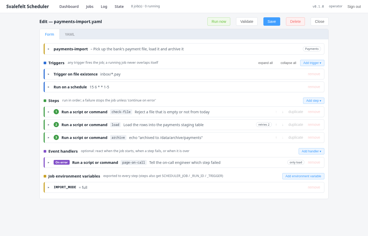This screenshot has height=236, width=368.
Task: Open the Add trigger dropdown
Action: click(312, 63)
